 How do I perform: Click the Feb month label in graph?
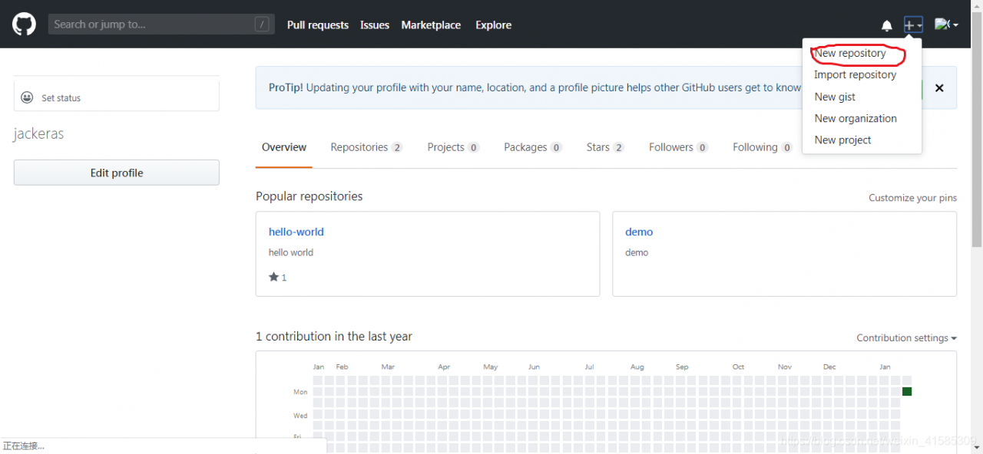(343, 367)
